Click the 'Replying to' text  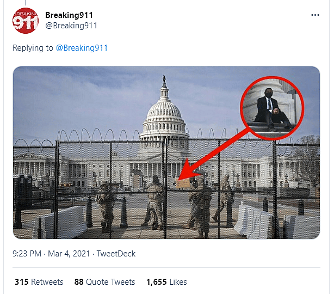tap(33, 48)
